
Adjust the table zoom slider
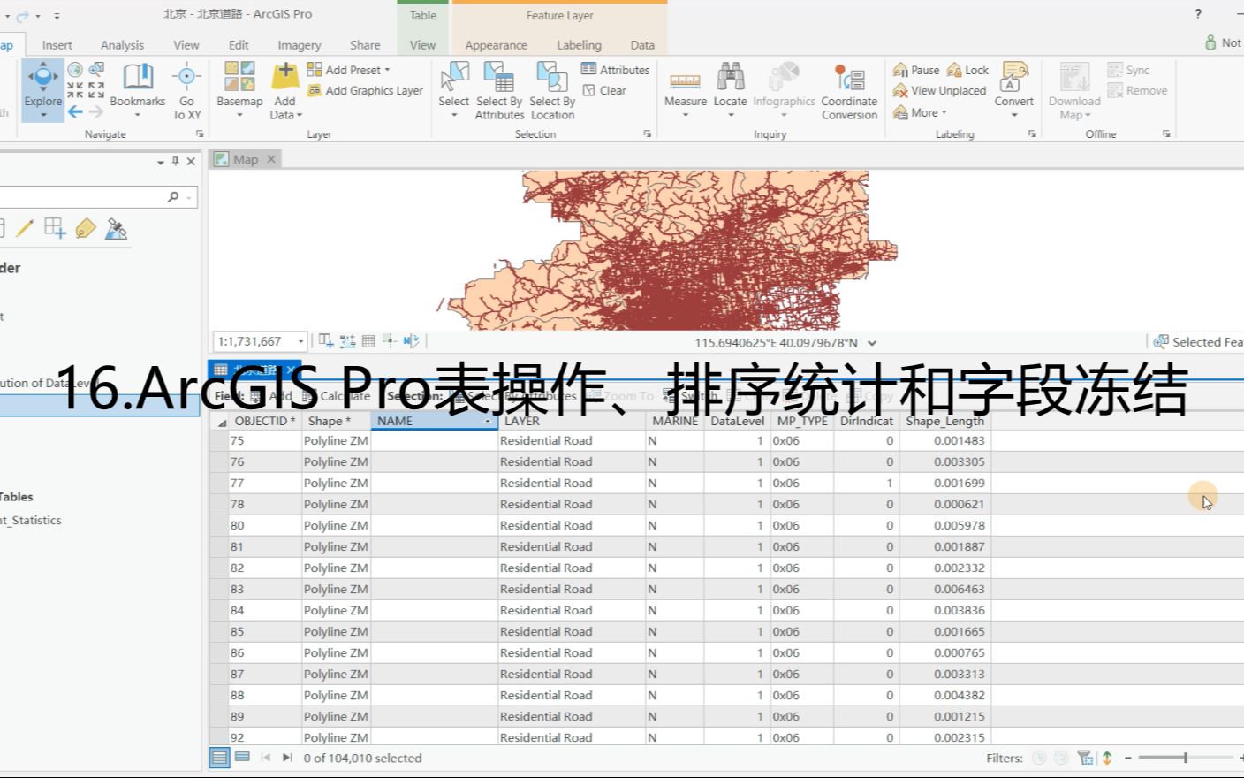1185,758
